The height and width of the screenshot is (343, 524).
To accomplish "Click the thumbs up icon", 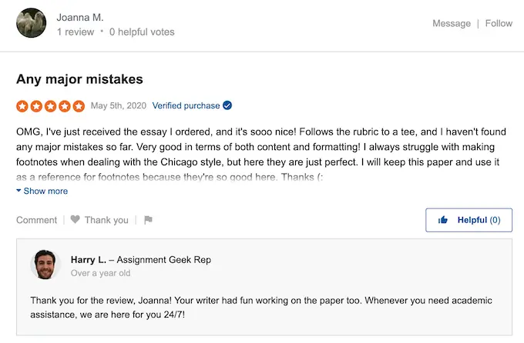I will (444, 220).
